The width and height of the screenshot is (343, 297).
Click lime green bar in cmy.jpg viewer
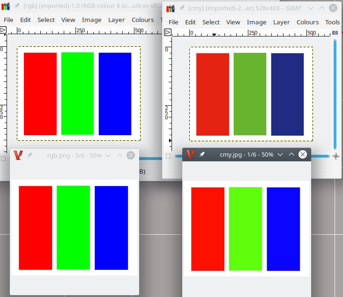click(246, 229)
